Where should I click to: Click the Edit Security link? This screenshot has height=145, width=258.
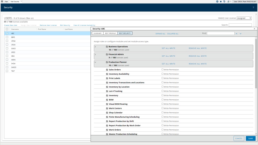tap(65, 25)
